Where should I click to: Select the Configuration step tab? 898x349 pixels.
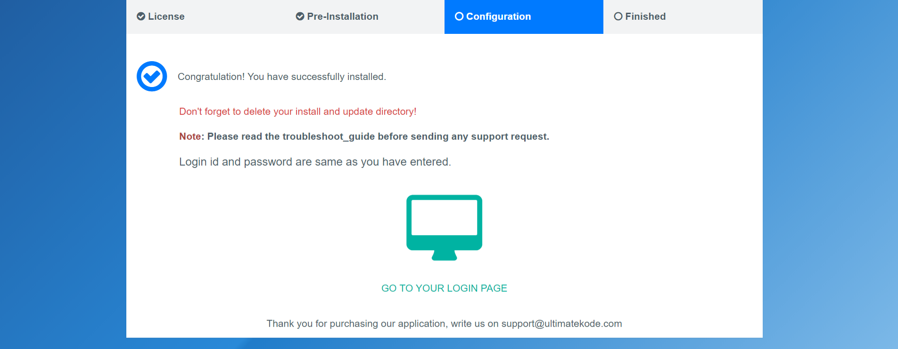point(524,16)
